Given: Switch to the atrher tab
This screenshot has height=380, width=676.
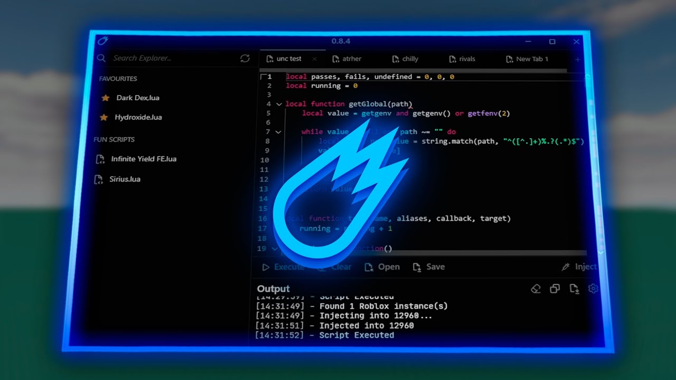Looking at the screenshot, I should [x=347, y=59].
